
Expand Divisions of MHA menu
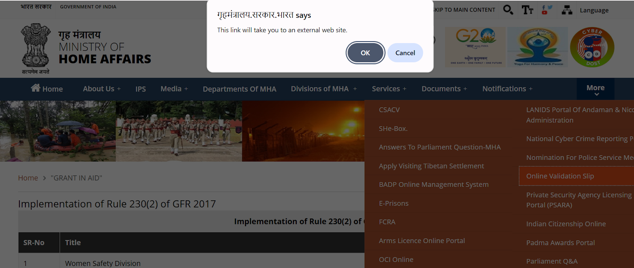point(324,89)
